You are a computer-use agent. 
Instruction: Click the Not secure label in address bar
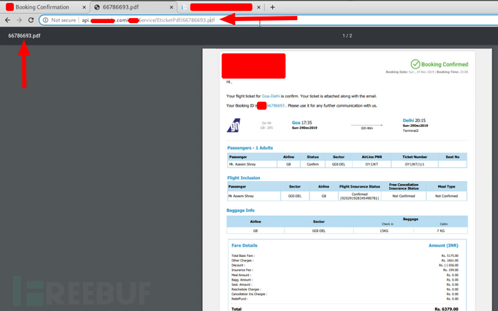click(x=64, y=20)
